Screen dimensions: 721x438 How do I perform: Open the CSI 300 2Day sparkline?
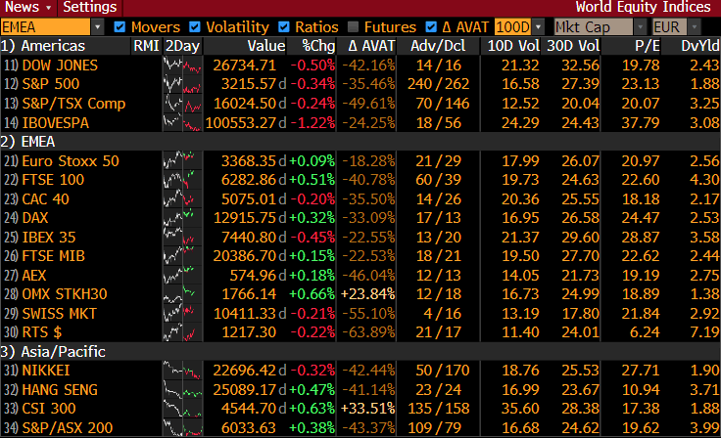click(x=182, y=408)
